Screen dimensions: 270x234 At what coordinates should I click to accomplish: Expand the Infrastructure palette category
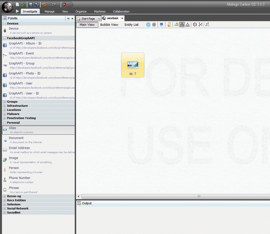click(x=5, y=106)
